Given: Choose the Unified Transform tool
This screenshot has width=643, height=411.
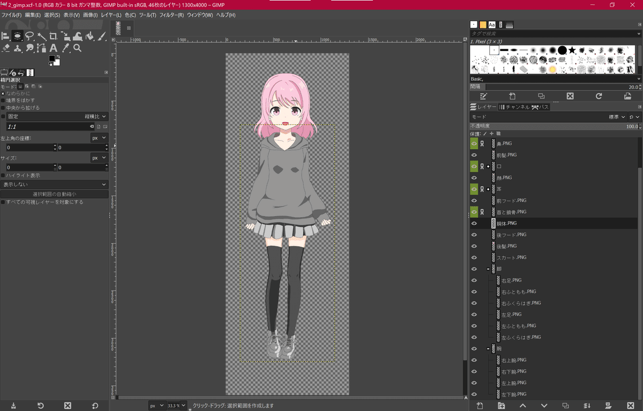Looking at the screenshot, I should (65, 36).
